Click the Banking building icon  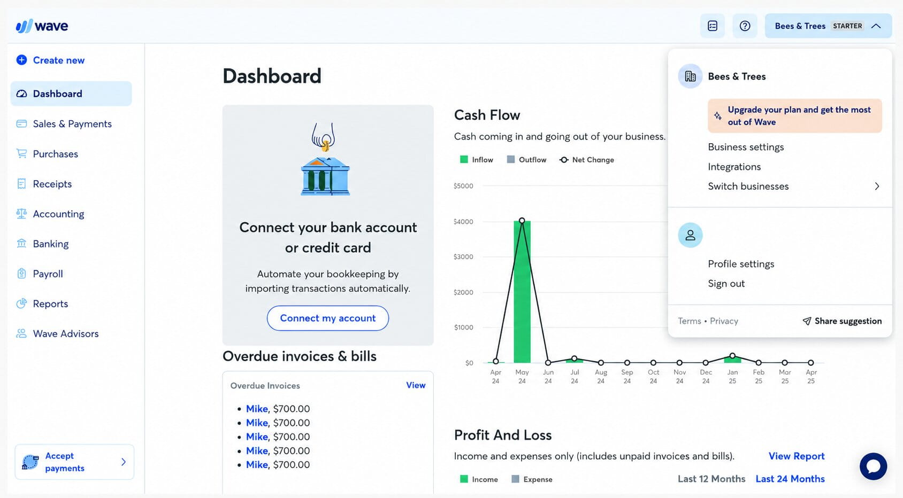pyautogui.click(x=21, y=244)
